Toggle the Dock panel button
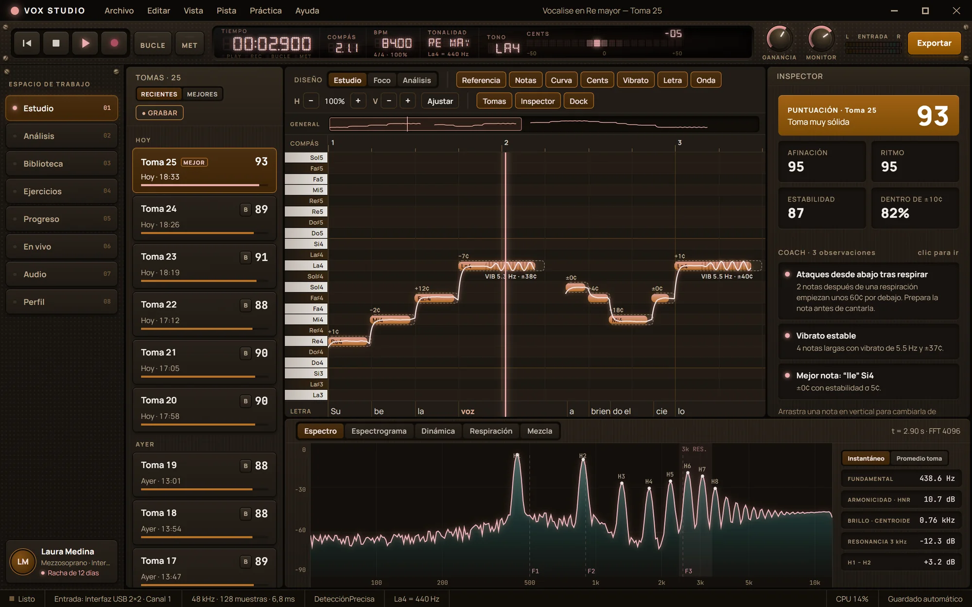This screenshot has height=607, width=972. click(x=578, y=101)
